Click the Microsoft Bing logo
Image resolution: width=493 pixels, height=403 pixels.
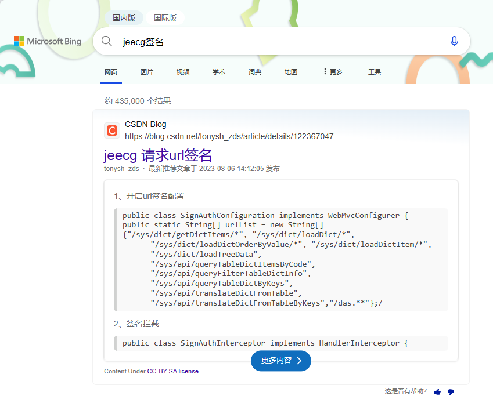(48, 41)
